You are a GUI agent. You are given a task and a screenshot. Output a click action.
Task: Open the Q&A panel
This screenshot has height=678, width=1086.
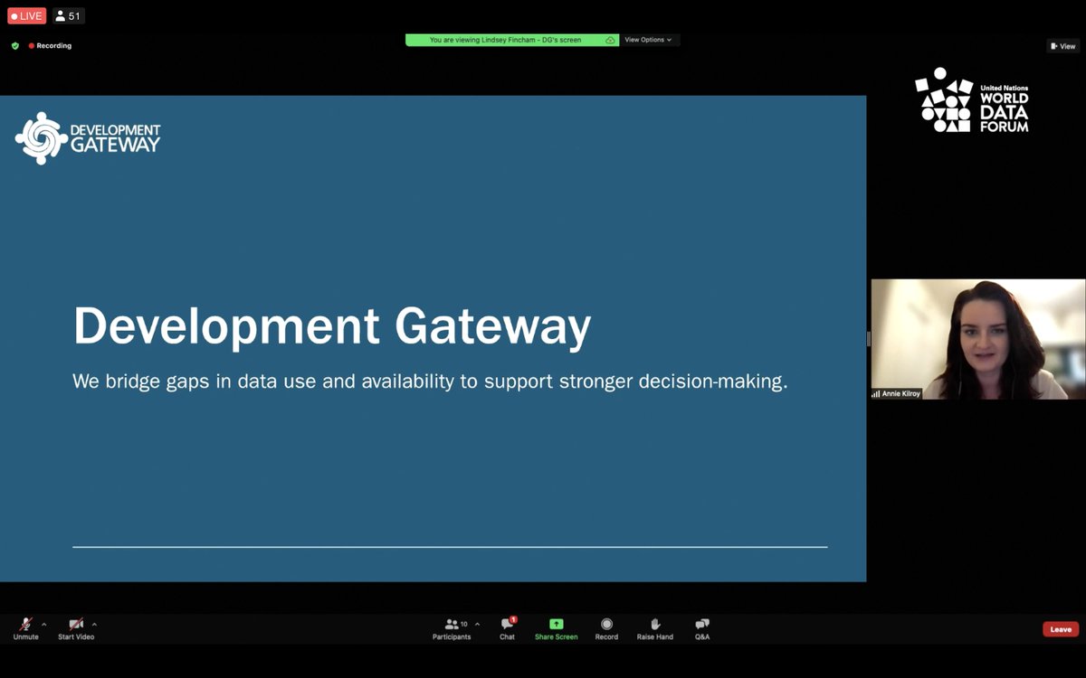coord(702,629)
